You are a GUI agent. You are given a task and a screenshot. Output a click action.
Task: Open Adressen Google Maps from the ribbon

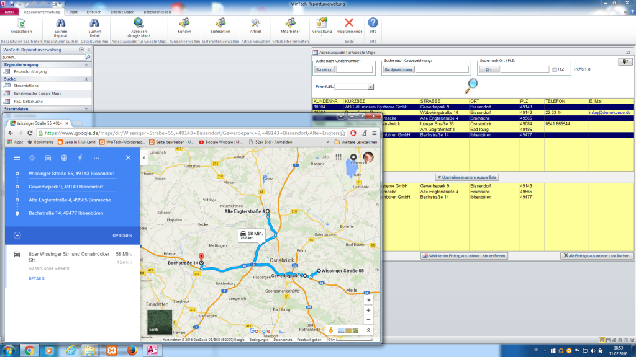coord(138,25)
